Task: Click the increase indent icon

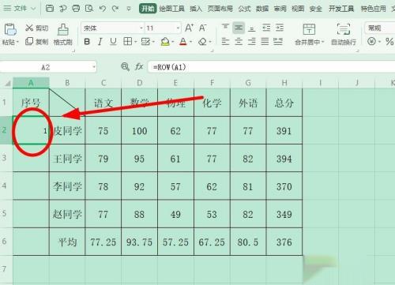Action: coord(280,28)
